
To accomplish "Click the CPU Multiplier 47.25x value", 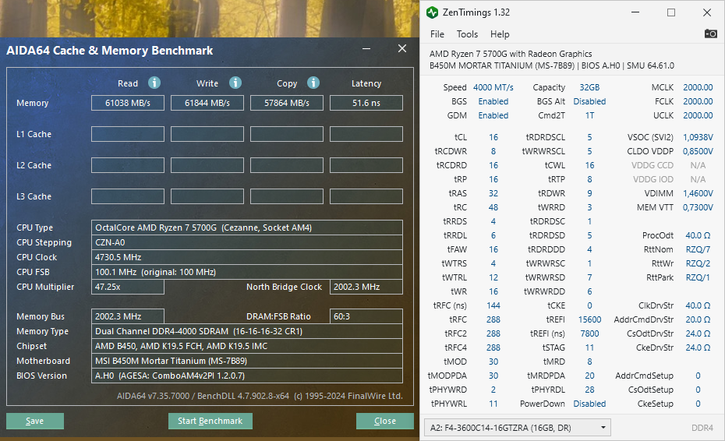I will (128, 287).
